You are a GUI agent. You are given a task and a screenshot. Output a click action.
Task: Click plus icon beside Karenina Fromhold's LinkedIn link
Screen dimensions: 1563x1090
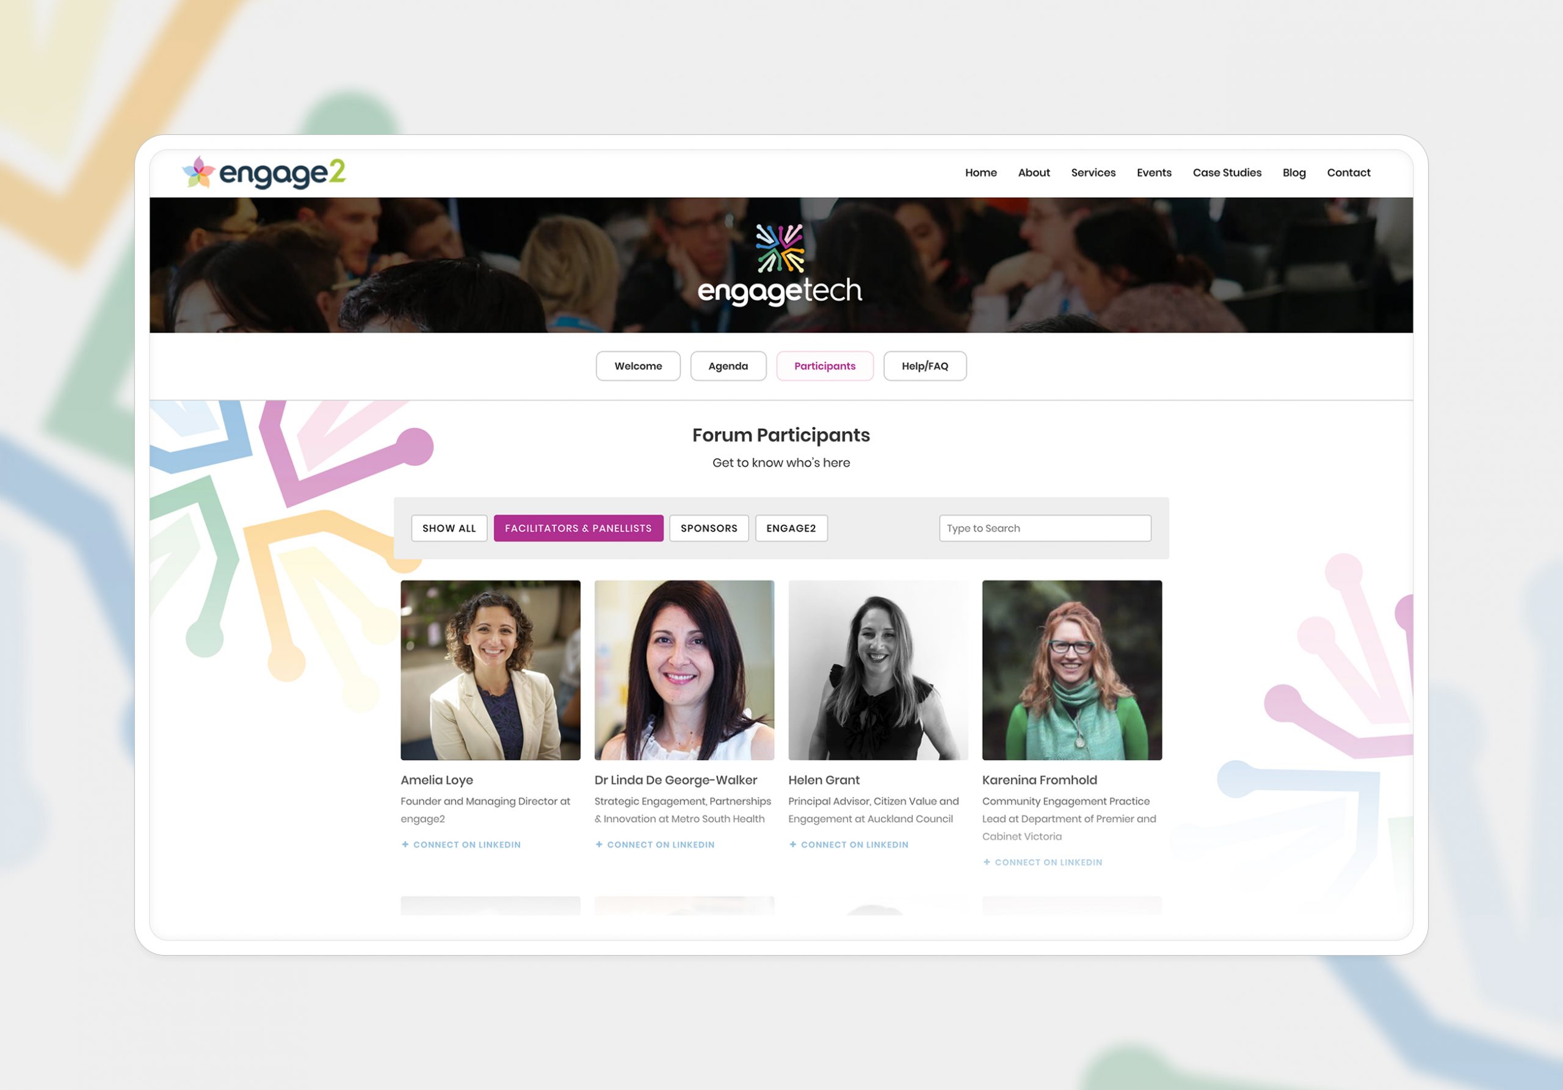tap(987, 862)
